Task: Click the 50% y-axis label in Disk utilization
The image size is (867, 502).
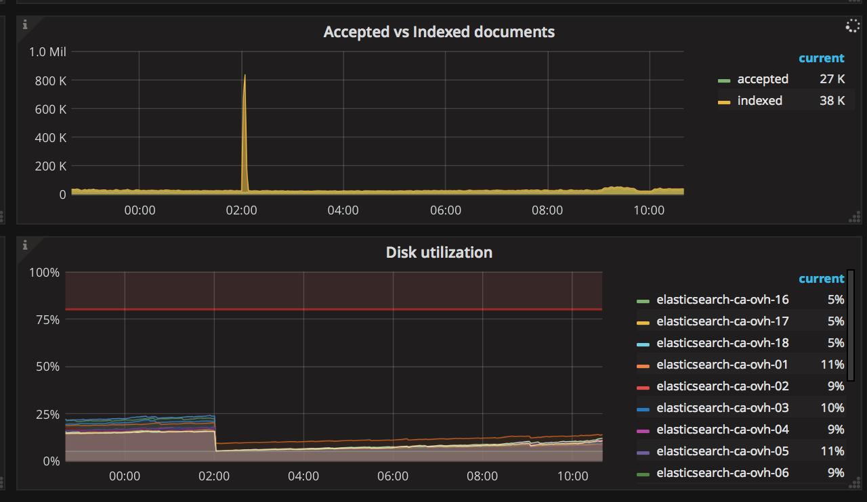Action: coord(48,367)
